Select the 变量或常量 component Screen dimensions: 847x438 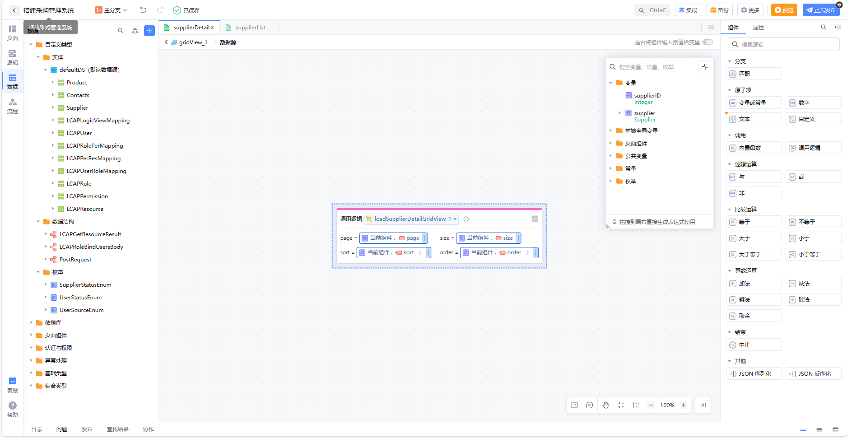click(x=754, y=103)
